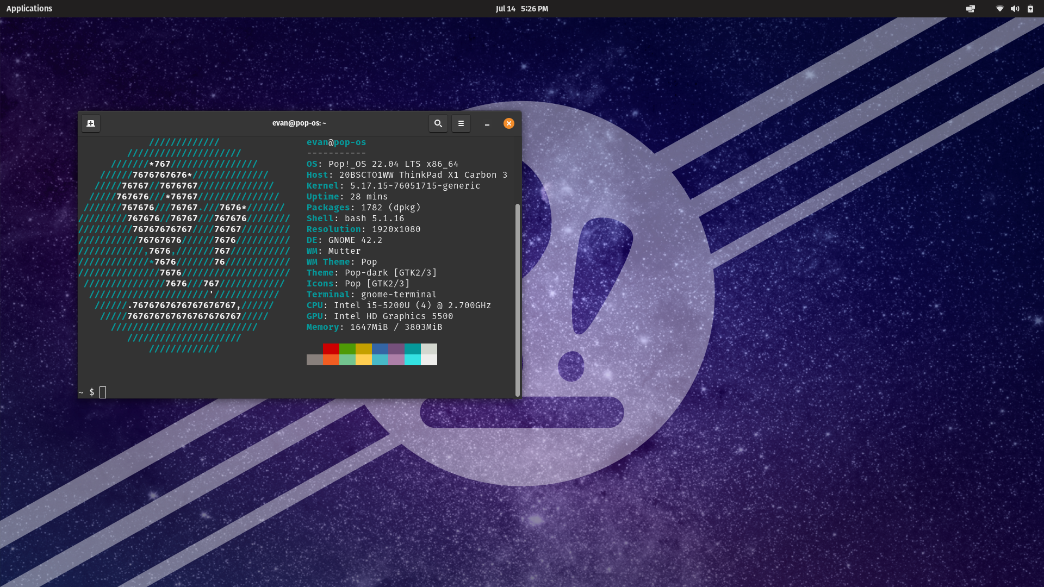Screen dimensions: 1044x587
Task: Click the 'Terminal: gnome-terminal' line
Action: [x=372, y=295]
